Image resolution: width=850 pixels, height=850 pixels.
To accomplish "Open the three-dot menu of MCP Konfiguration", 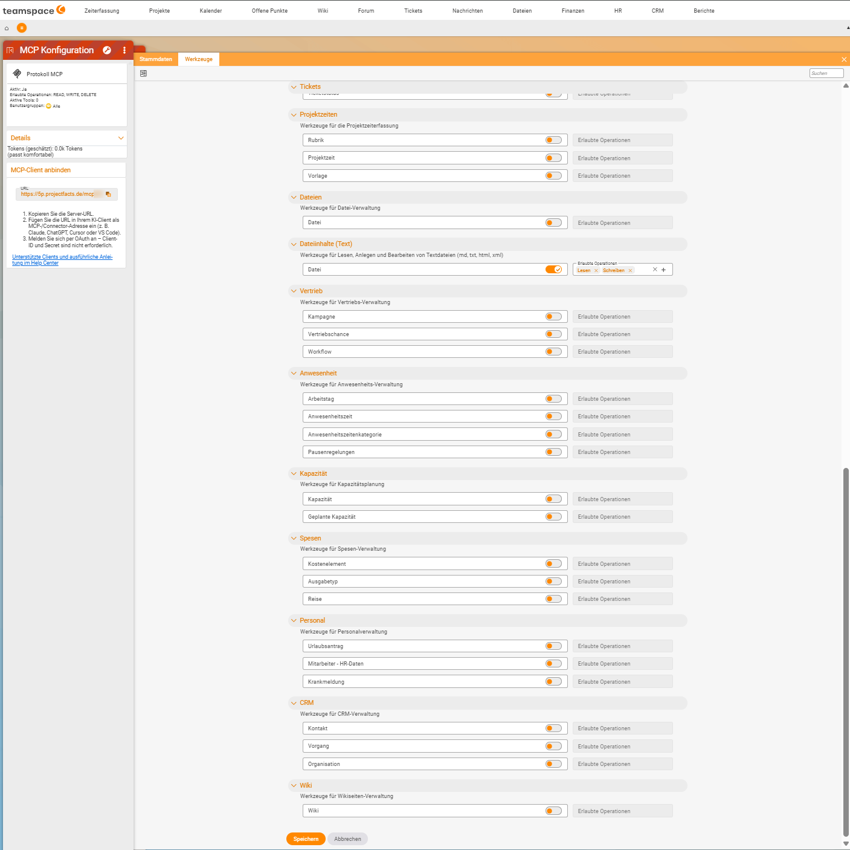I will tap(124, 50).
